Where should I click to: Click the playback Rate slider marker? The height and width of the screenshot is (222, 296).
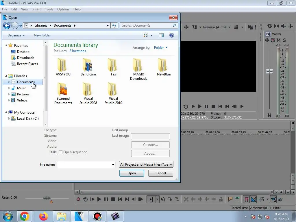point(47,198)
